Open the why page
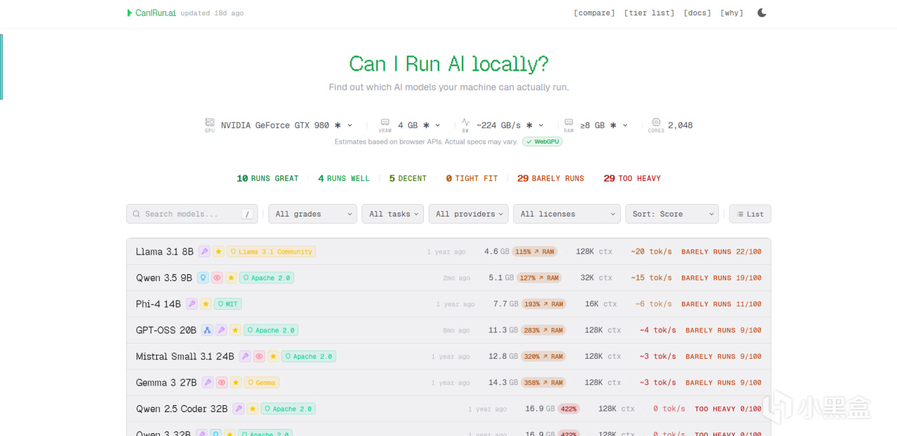 click(732, 13)
